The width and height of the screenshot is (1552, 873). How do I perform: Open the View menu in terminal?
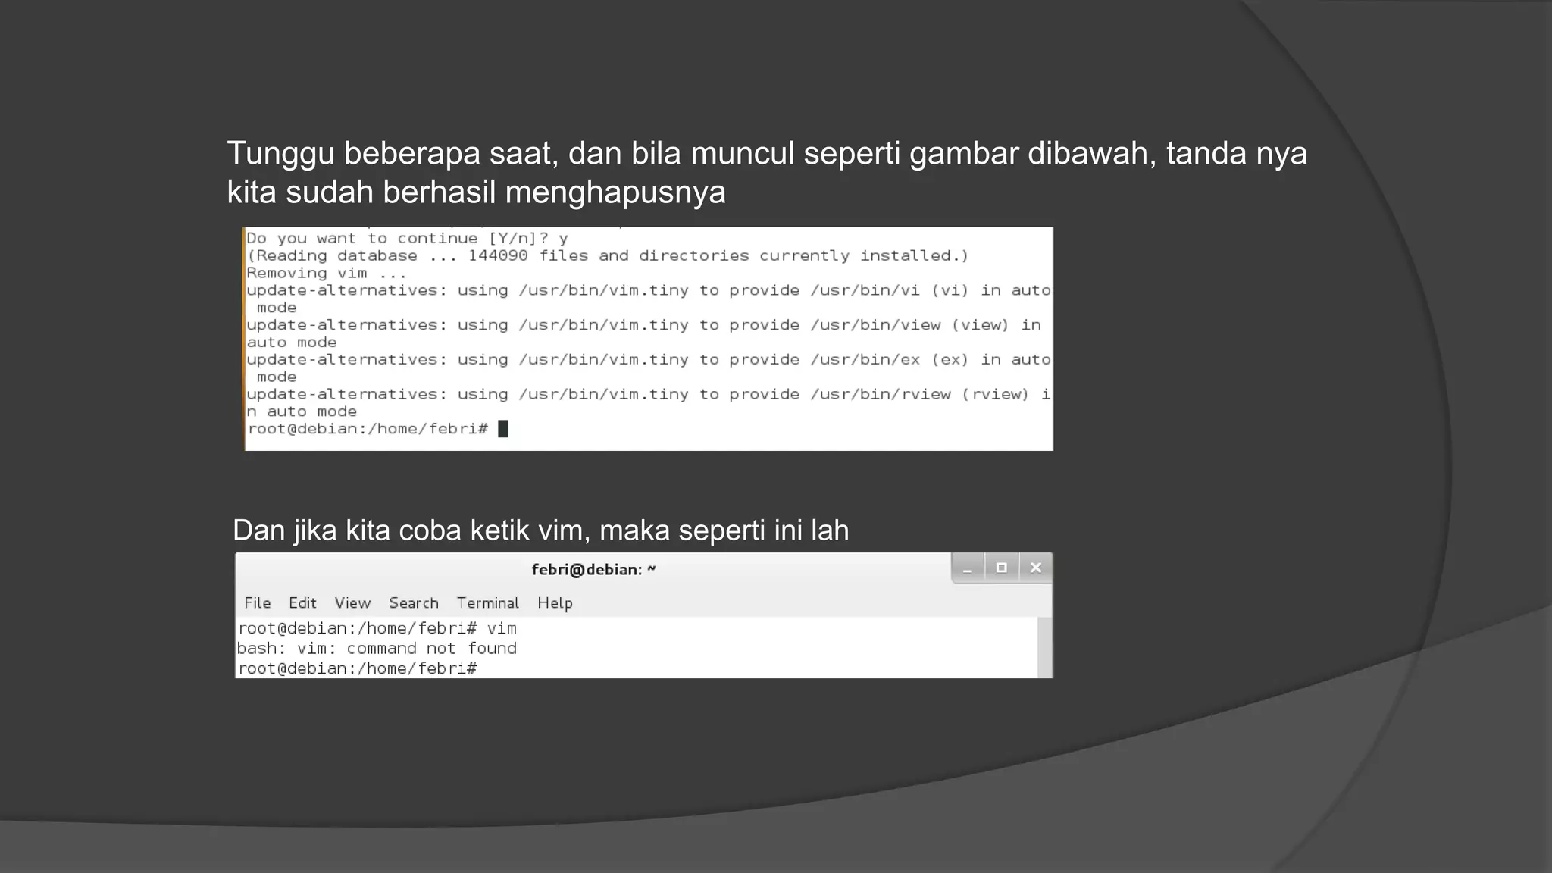352,603
